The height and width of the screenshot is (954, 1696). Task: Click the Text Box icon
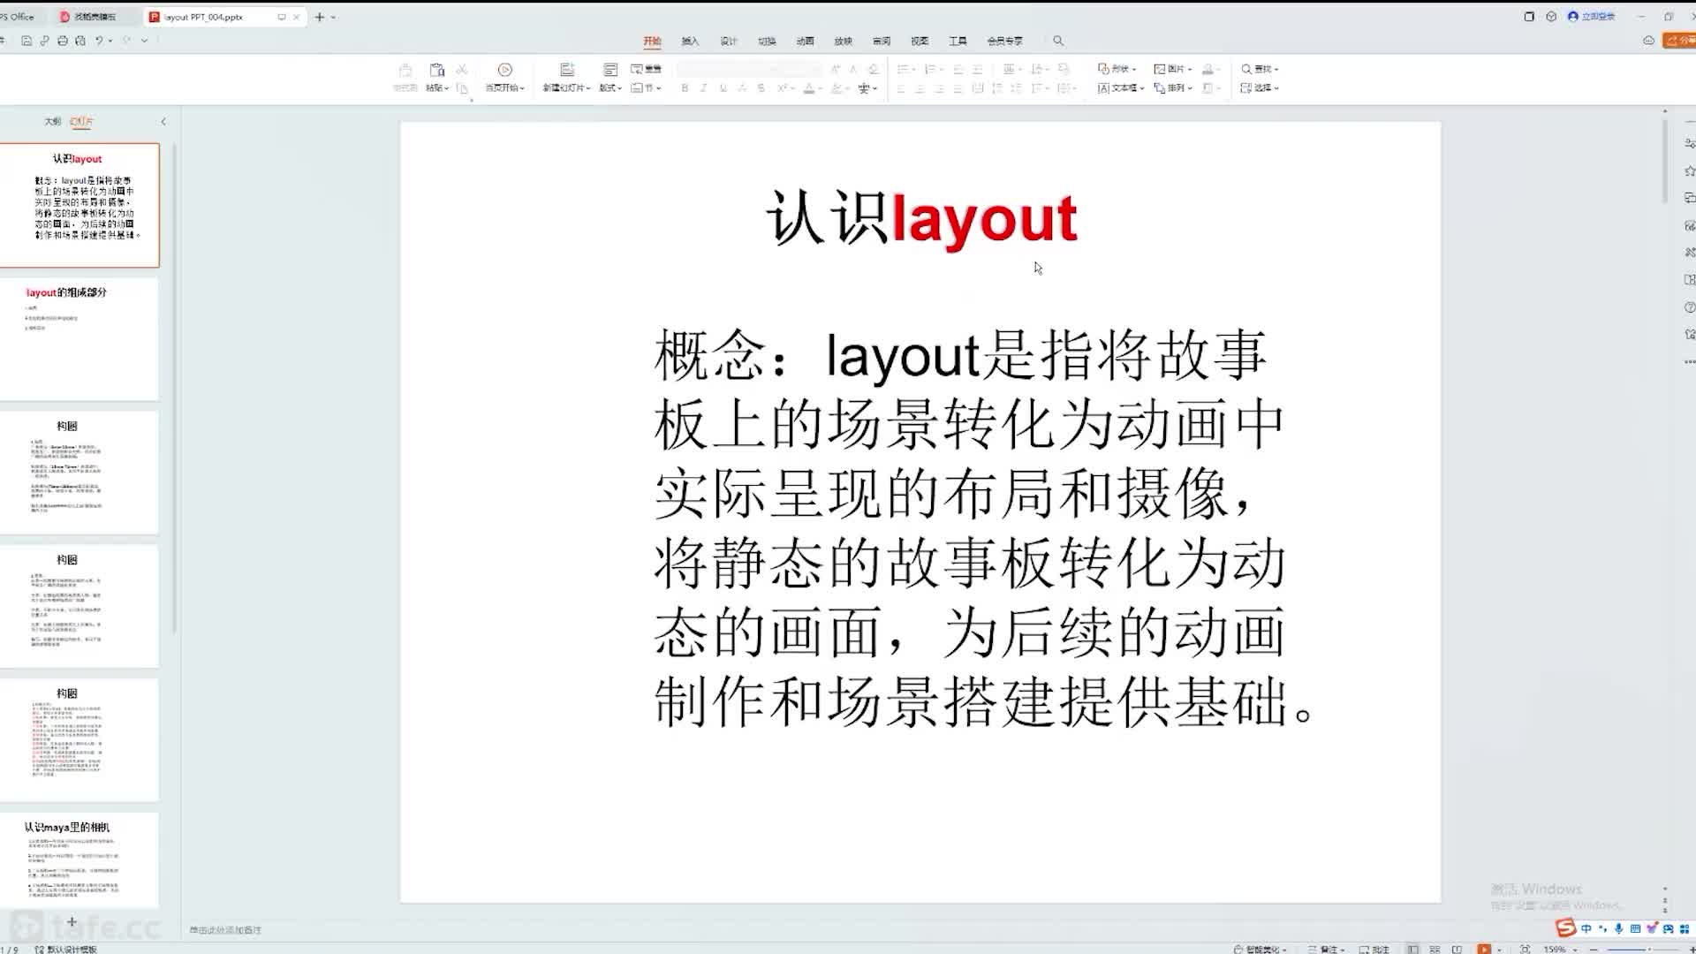pos(1103,88)
